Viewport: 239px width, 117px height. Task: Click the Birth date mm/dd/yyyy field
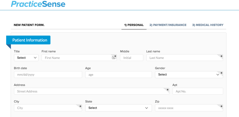click(48, 74)
